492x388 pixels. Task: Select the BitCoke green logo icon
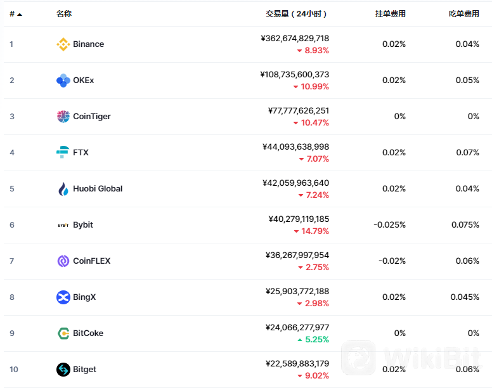tap(63, 333)
